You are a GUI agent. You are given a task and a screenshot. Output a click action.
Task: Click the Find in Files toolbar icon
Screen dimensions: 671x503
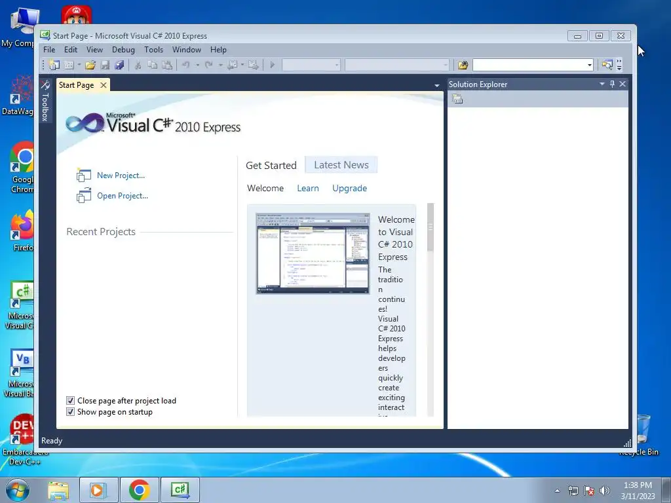(463, 65)
